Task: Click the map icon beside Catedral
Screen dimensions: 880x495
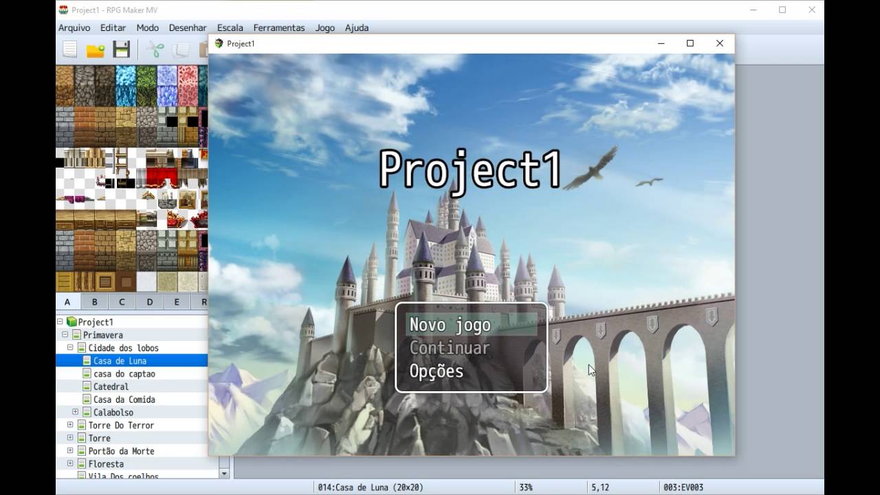Action: (87, 386)
